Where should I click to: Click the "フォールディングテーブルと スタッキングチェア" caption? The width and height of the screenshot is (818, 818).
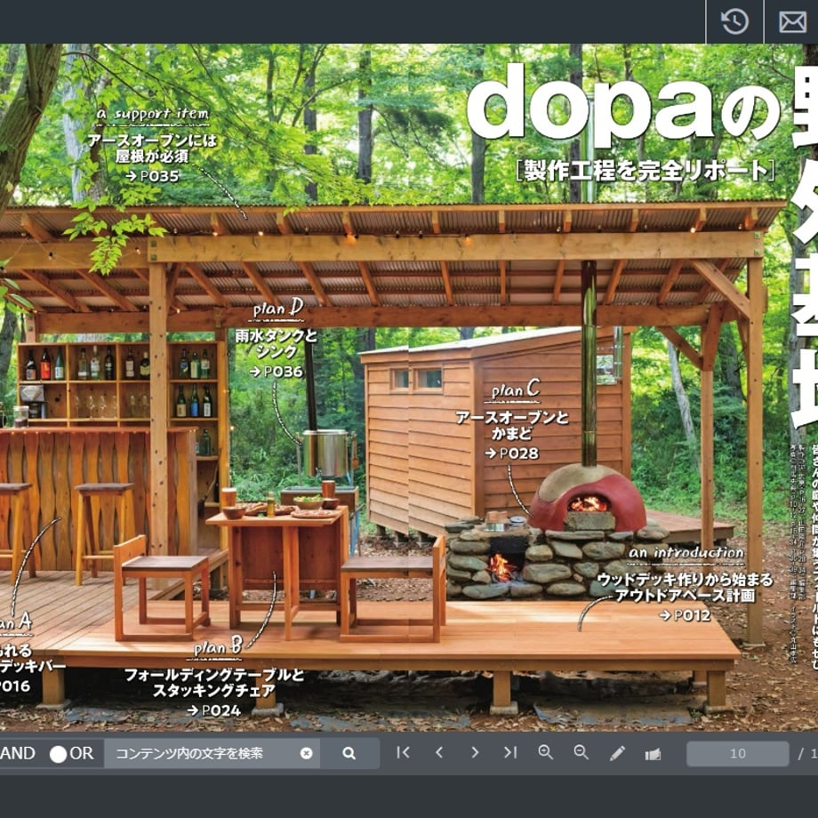214,683
